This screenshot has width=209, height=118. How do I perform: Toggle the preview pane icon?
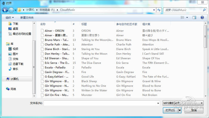click(194, 17)
